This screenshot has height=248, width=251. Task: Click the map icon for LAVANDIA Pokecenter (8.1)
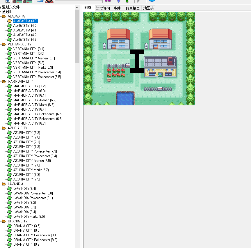[x=9, y=198]
